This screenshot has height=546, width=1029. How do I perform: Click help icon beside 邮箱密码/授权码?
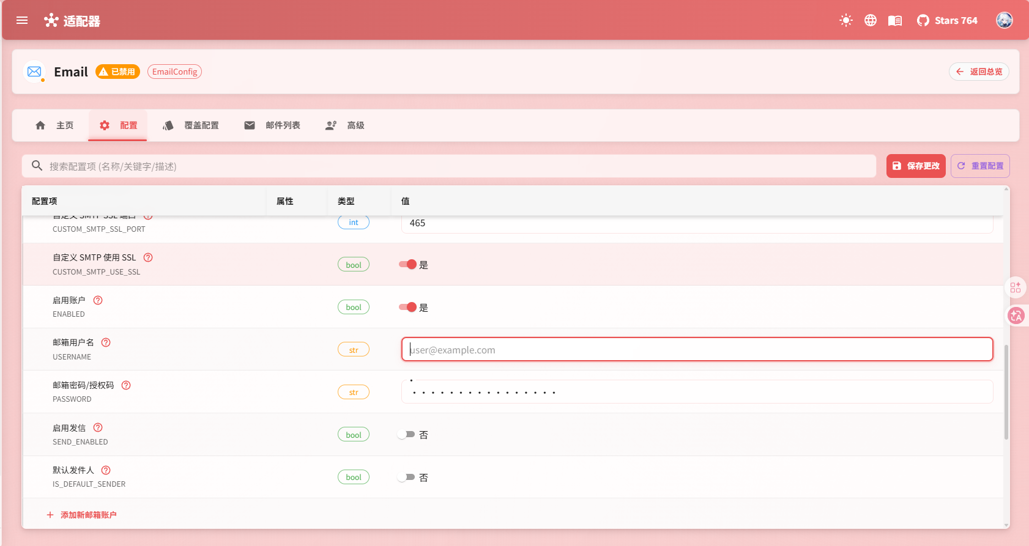[x=126, y=385]
